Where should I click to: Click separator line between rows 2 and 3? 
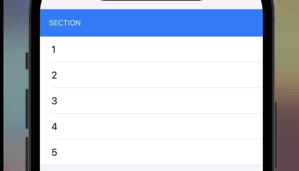click(x=157, y=88)
